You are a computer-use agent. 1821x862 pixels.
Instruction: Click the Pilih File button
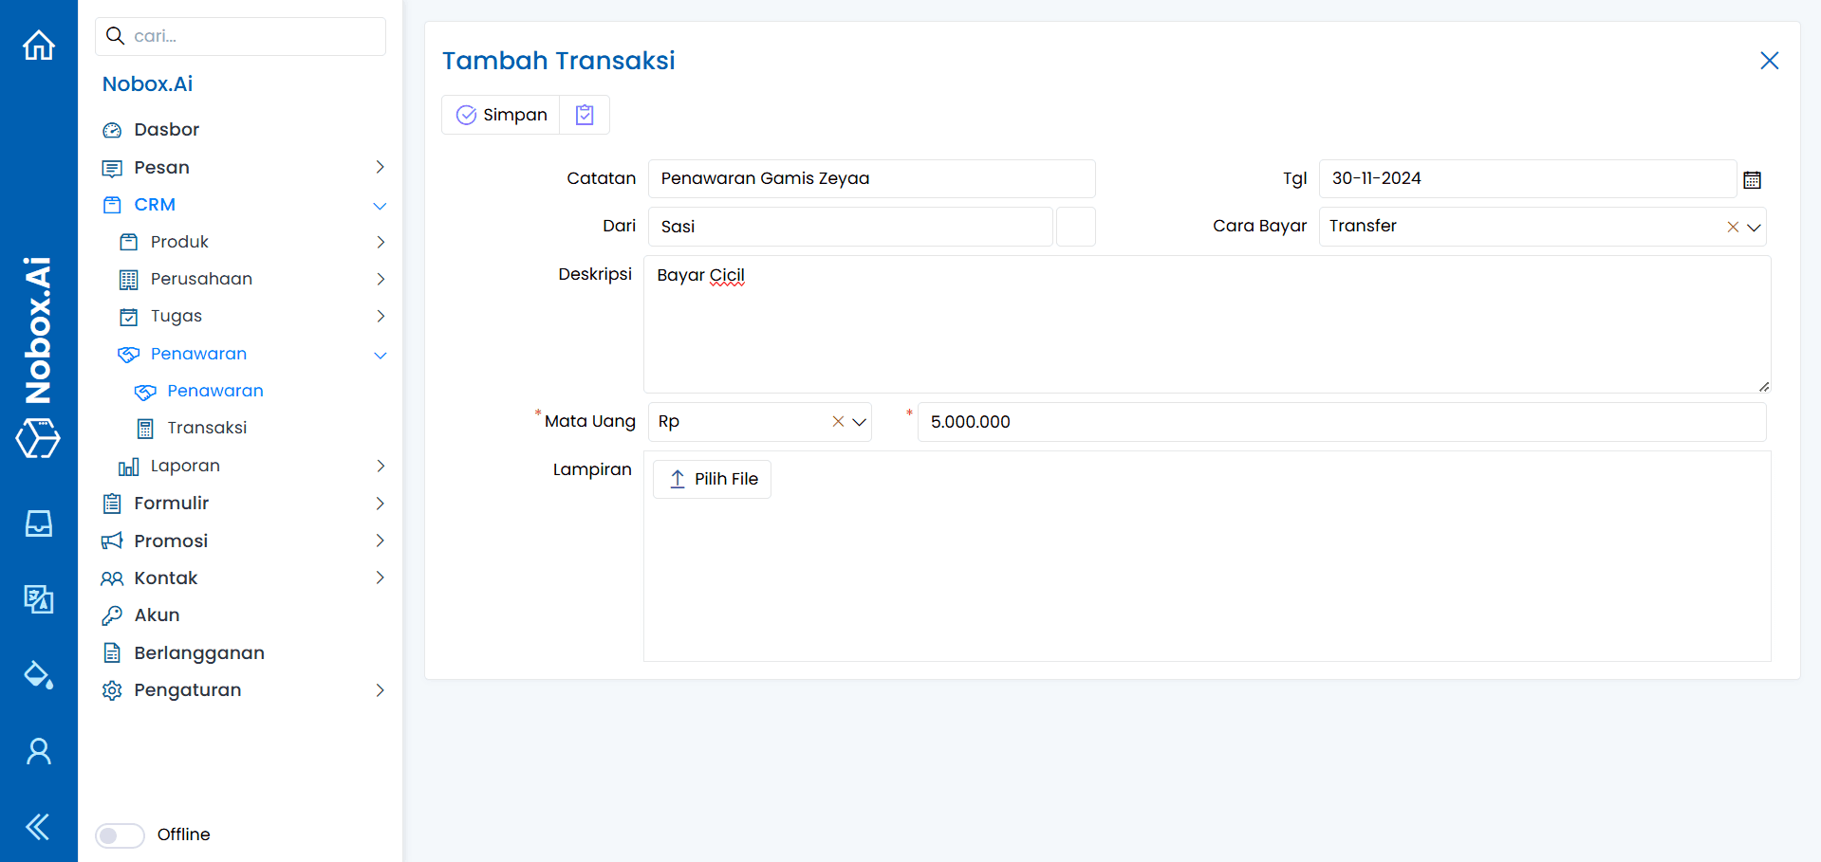(x=712, y=479)
